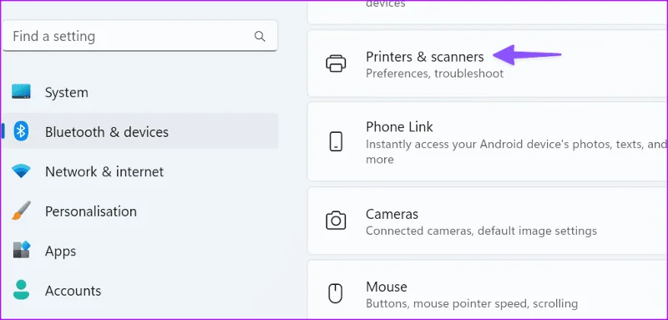The width and height of the screenshot is (668, 320).
Task: Click Connected cameras, default image settings text
Action: 482,231
